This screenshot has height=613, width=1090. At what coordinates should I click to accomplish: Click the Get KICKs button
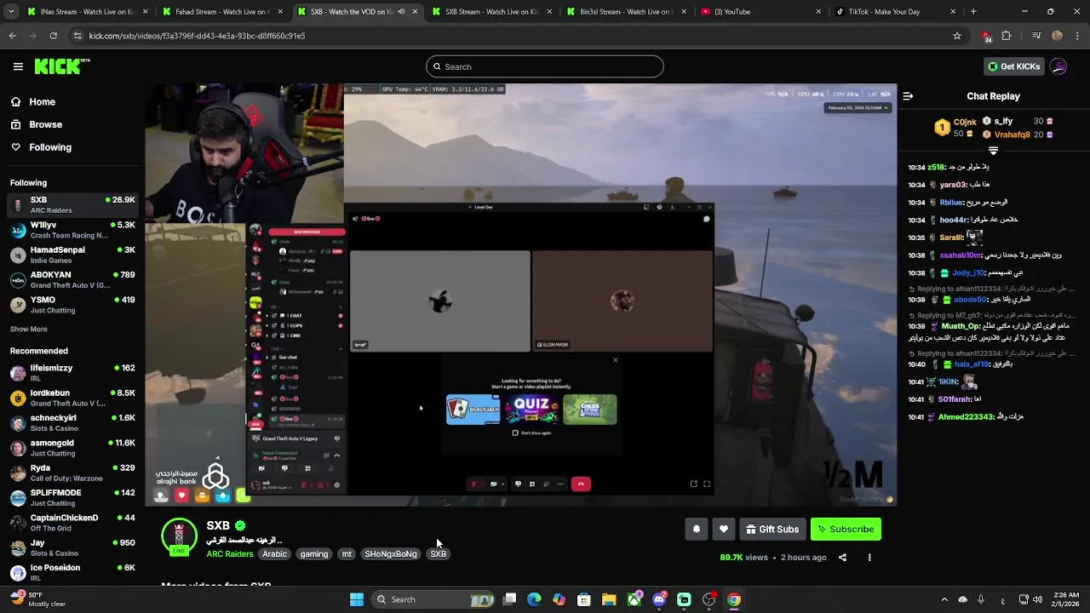pyautogui.click(x=1013, y=66)
